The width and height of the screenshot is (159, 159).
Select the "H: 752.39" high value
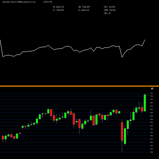tap(84, 7)
